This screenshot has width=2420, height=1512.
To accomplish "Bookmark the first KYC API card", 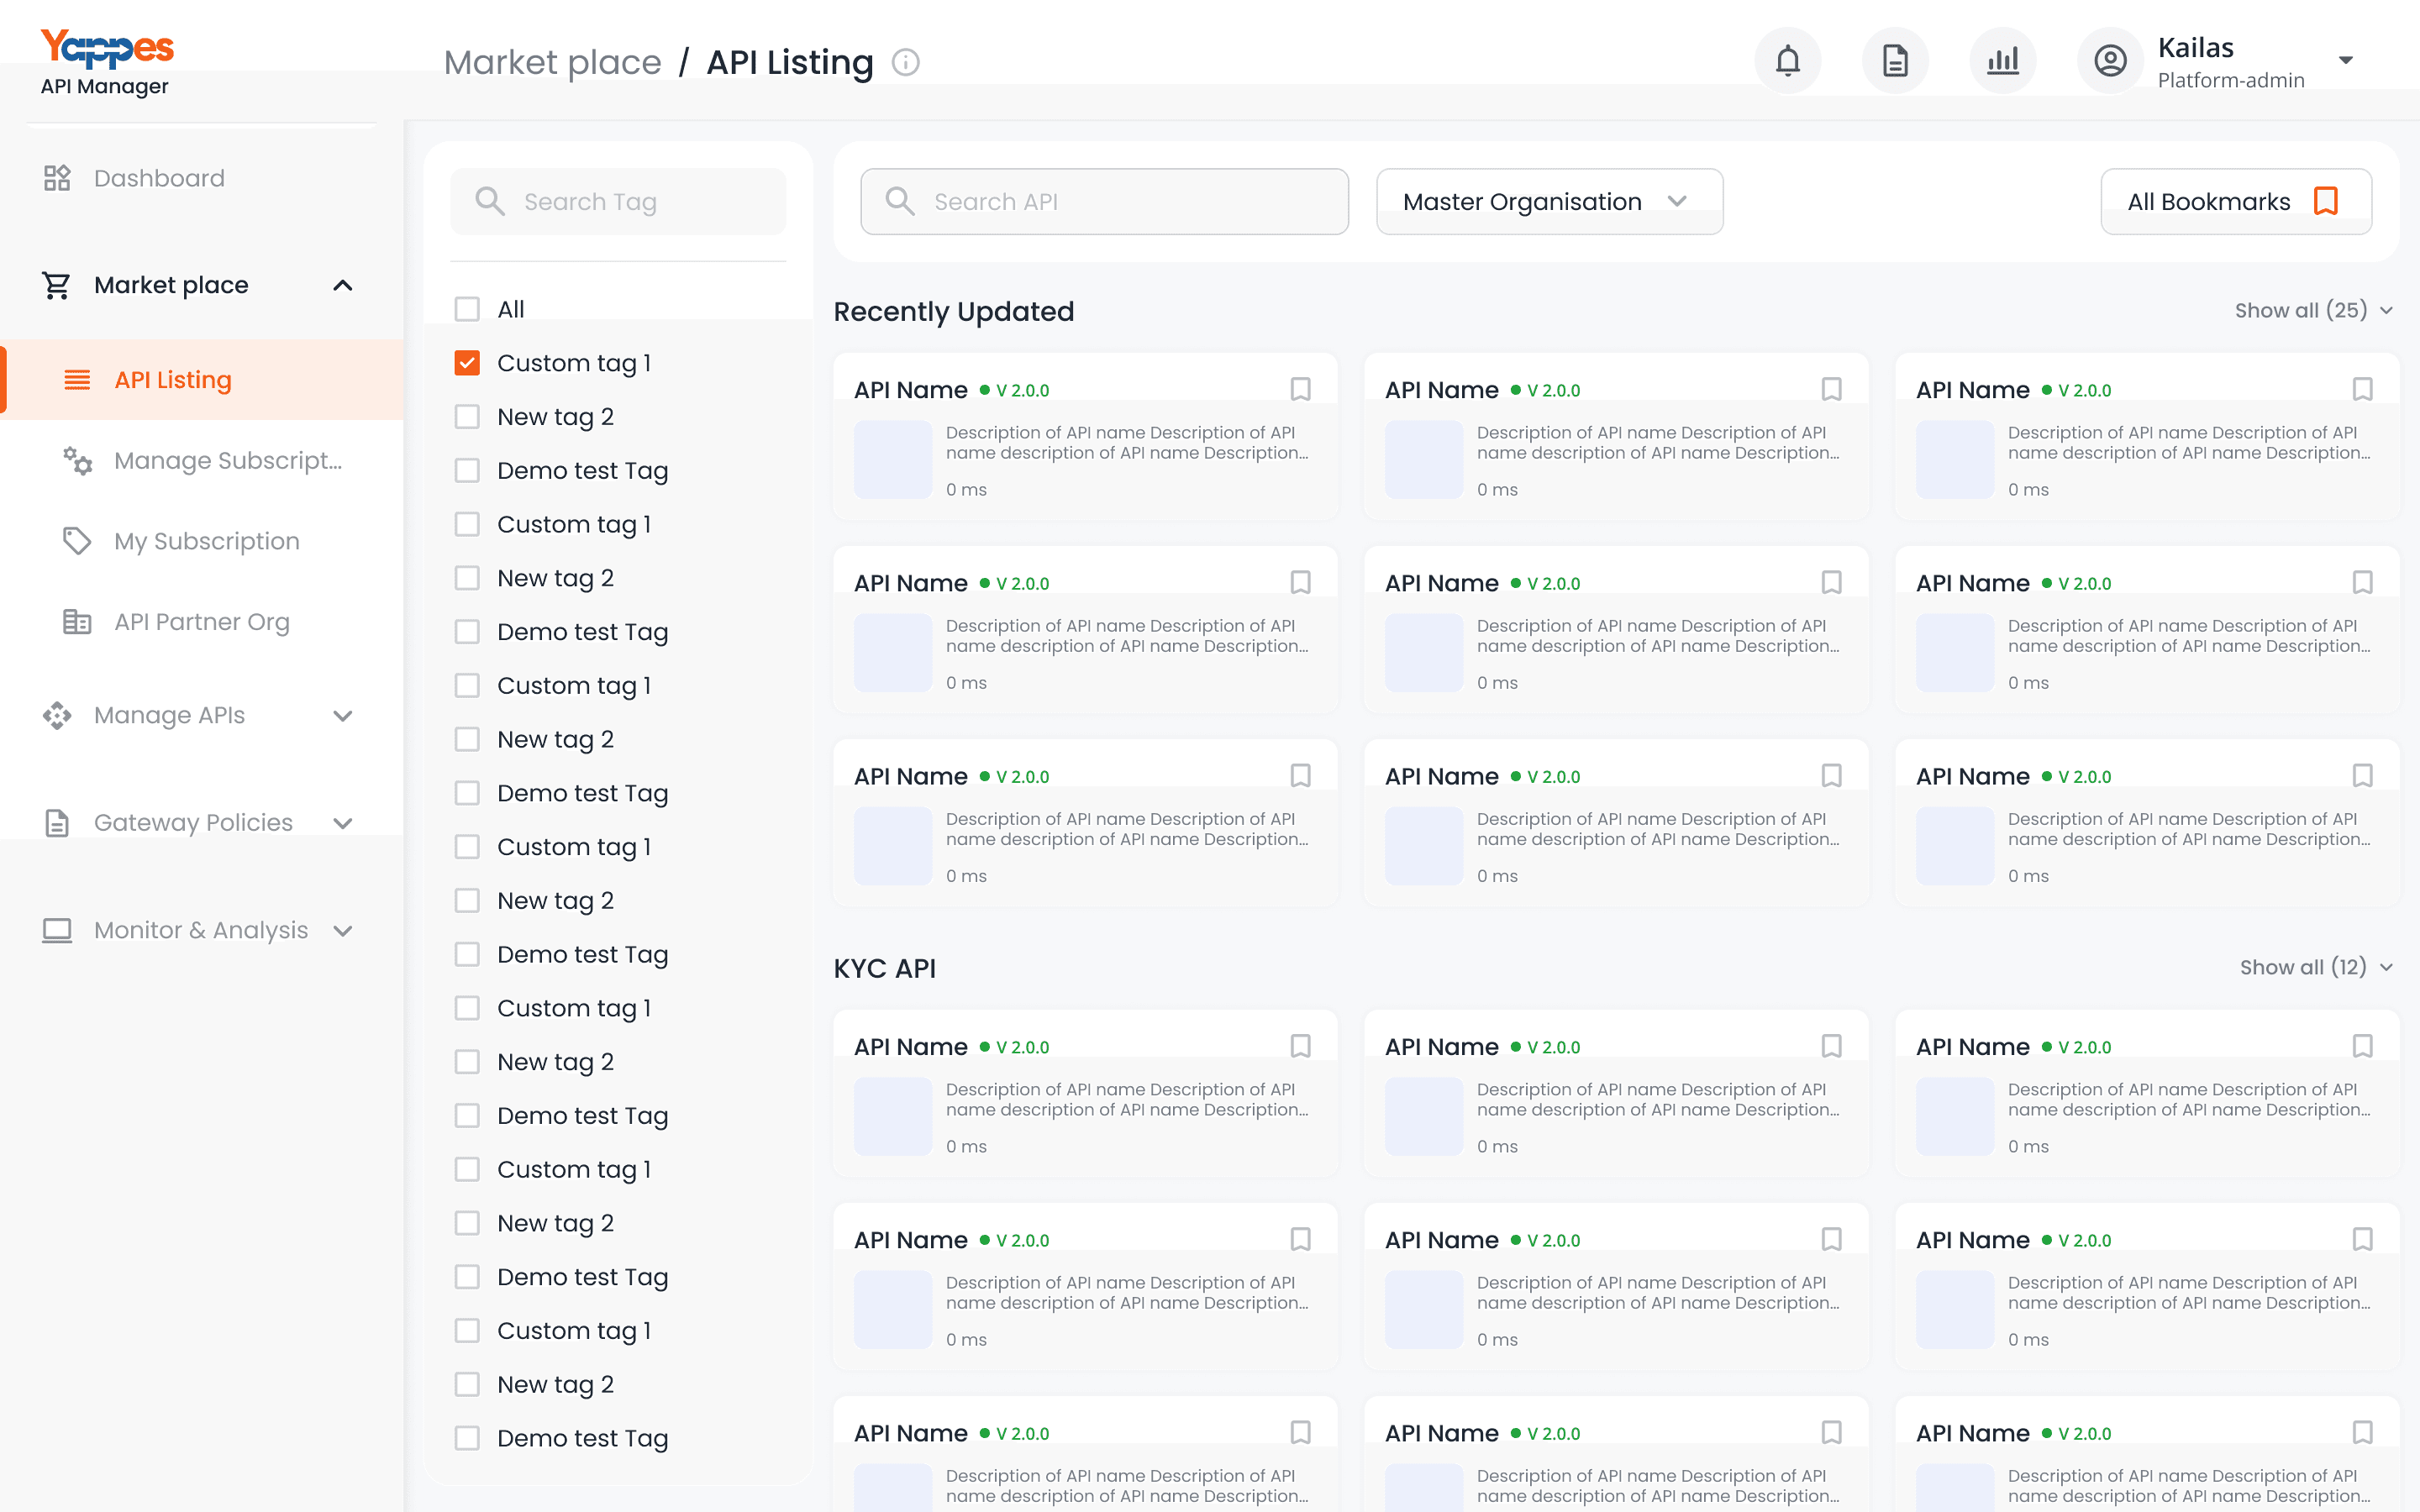I will (x=1300, y=1046).
